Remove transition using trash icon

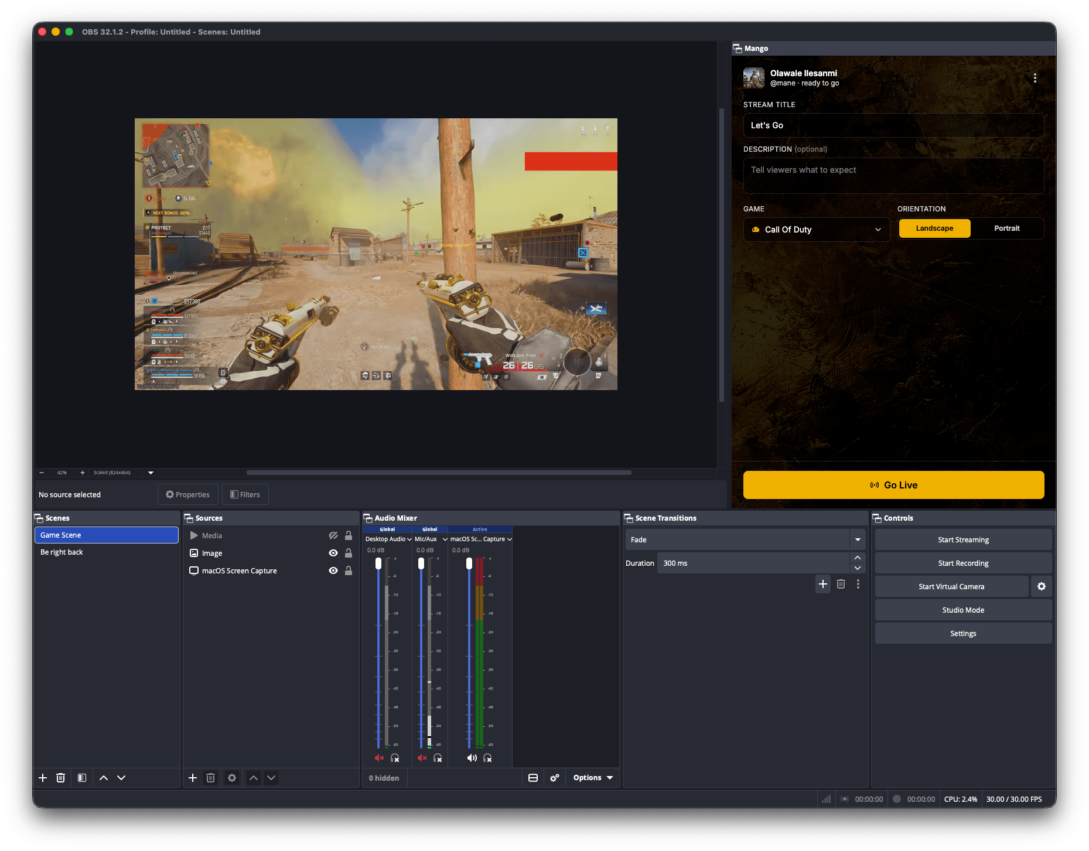(x=841, y=584)
